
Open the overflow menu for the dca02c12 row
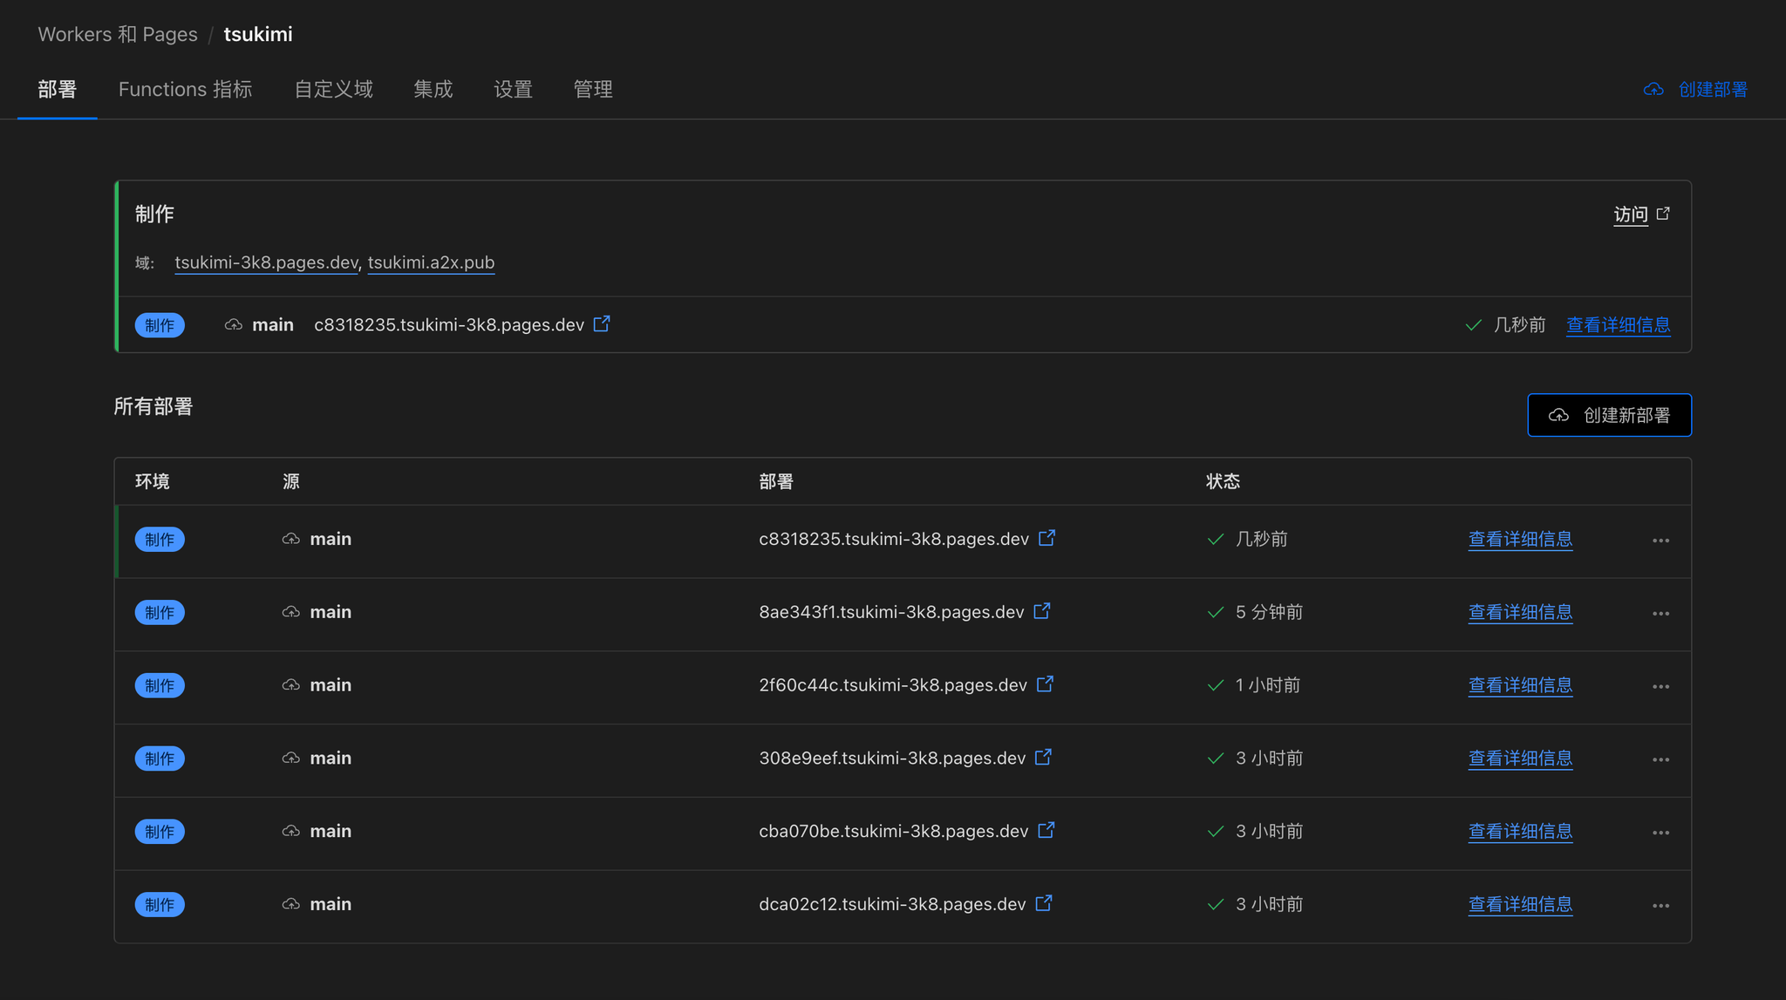pos(1660,905)
